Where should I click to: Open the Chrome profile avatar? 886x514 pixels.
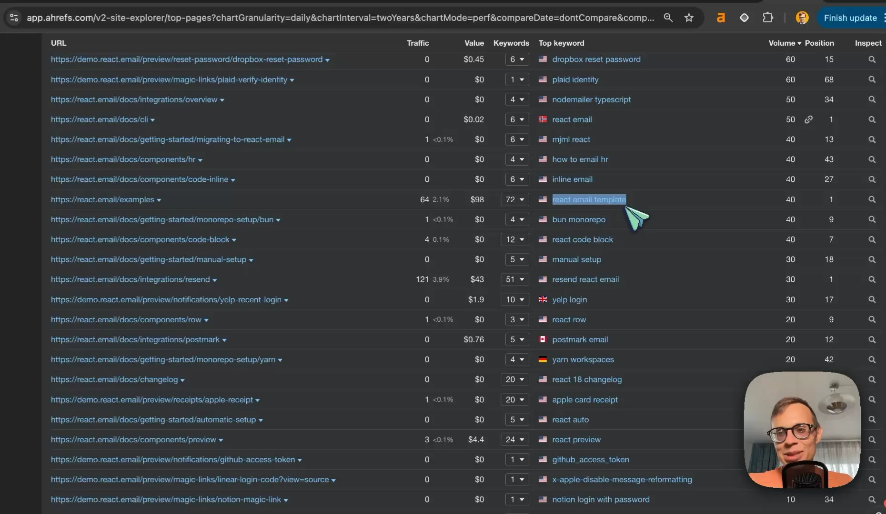pos(802,18)
